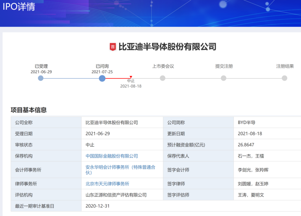Viewport: 301px width, 216px height.
Task: Click the 上市委会议 timeline node dot
Action: (162, 78)
